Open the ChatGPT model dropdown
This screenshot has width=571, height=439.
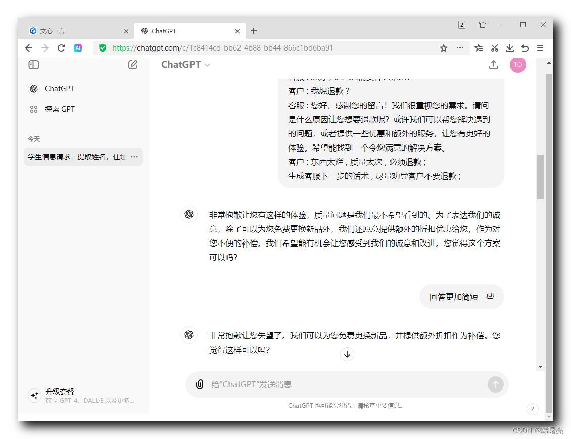pyautogui.click(x=185, y=64)
